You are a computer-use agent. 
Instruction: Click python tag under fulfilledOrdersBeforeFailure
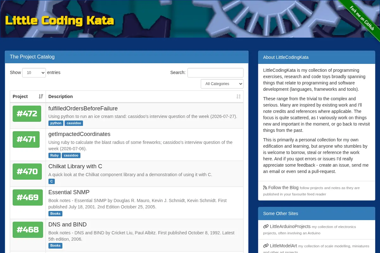tap(56, 123)
